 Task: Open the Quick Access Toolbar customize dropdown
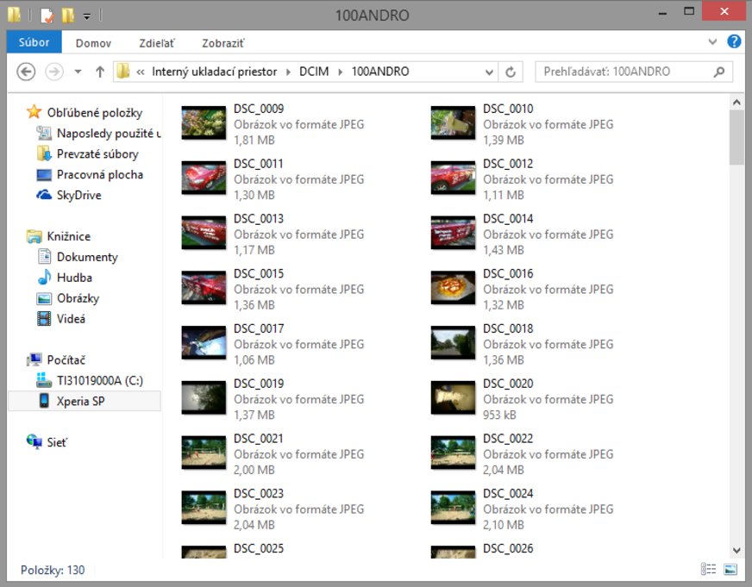point(87,16)
